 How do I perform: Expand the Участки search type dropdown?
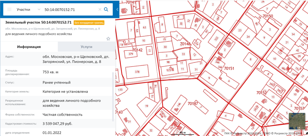(28, 10)
